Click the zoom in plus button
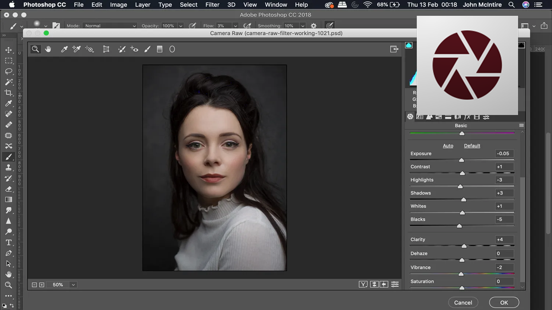Screen dimensions: 552x310 click(x=42, y=285)
